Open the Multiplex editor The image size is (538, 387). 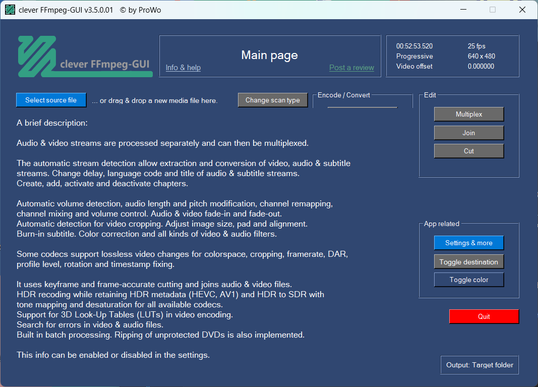pyautogui.click(x=469, y=114)
